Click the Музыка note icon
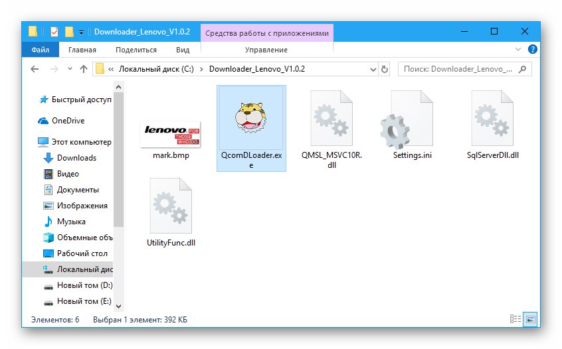Image resolution: width=562 pixels, height=349 pixels. pos(48,222)
